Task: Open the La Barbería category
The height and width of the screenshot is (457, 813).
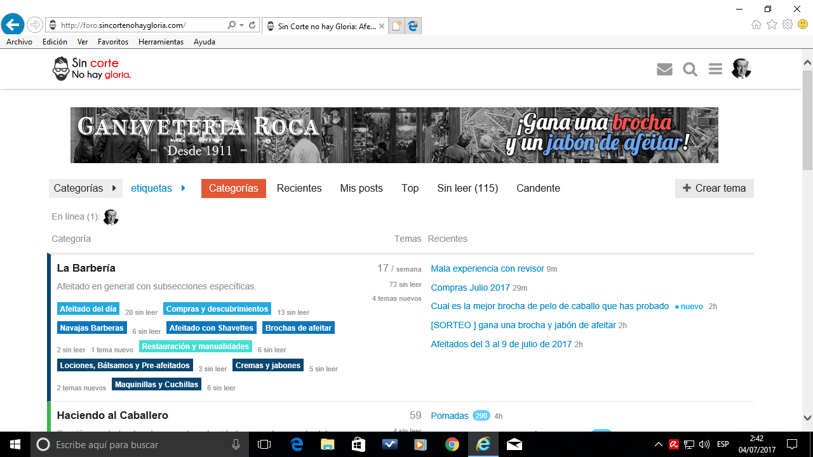Action: pos(86,268)
